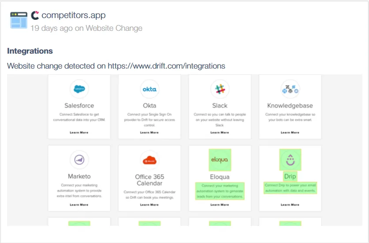Viewport: 369px width, 243px height.
Task: Select the Okta logo icon
Action: pos(149,89)
